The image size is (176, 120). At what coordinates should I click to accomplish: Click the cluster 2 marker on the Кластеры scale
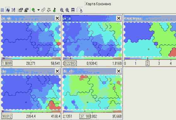[148, 63]
